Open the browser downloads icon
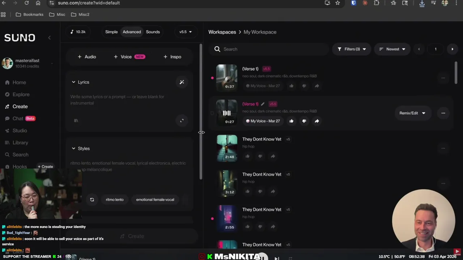This screenshot has width=463, height=260. (422, 3)
